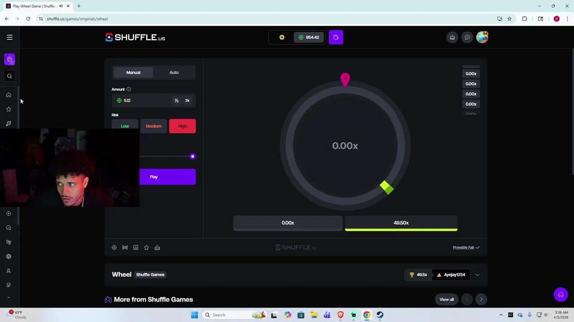
Task: Show info about Amount
Action: click(x=129, y=89)
